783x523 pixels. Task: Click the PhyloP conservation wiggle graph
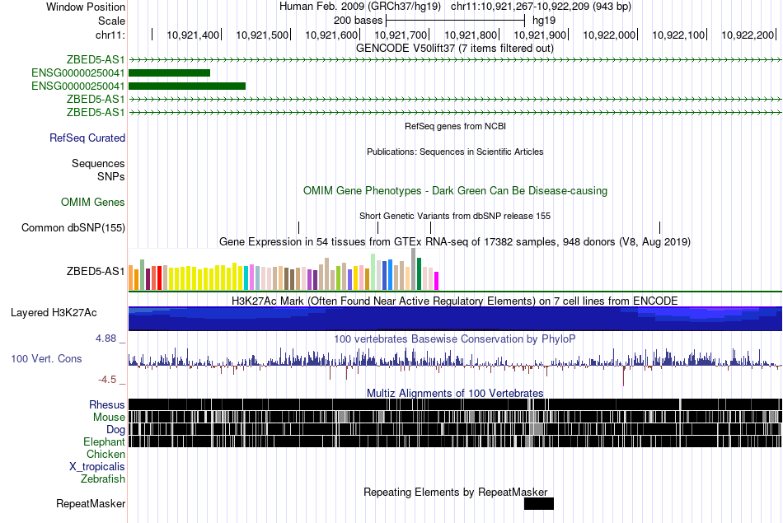(x=455, y=366)
